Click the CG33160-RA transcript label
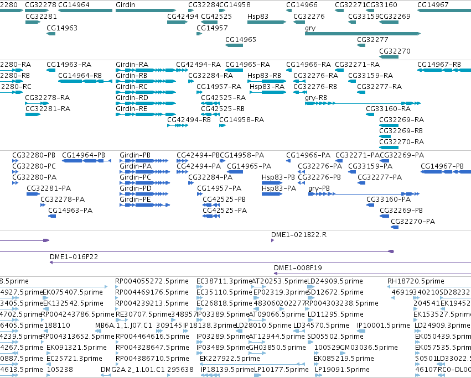Image resolution: width=471 pixels, height=378 pixels. tap(388, 109)
